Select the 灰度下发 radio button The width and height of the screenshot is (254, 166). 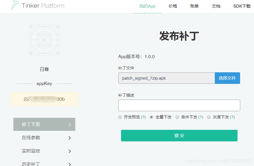coord(209,117)
